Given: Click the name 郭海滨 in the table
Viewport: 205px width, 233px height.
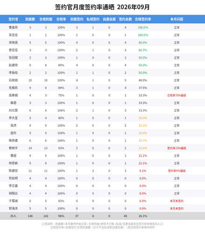Looking at the screenshot, I should point(13,208).
